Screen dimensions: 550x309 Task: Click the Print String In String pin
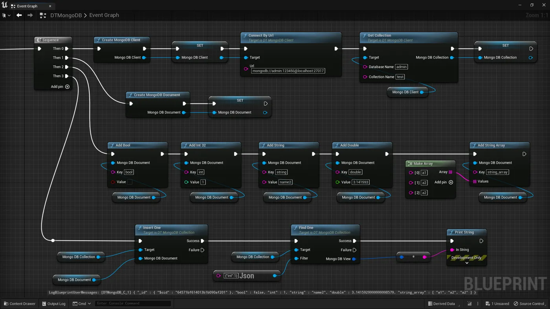click(452, 250)
